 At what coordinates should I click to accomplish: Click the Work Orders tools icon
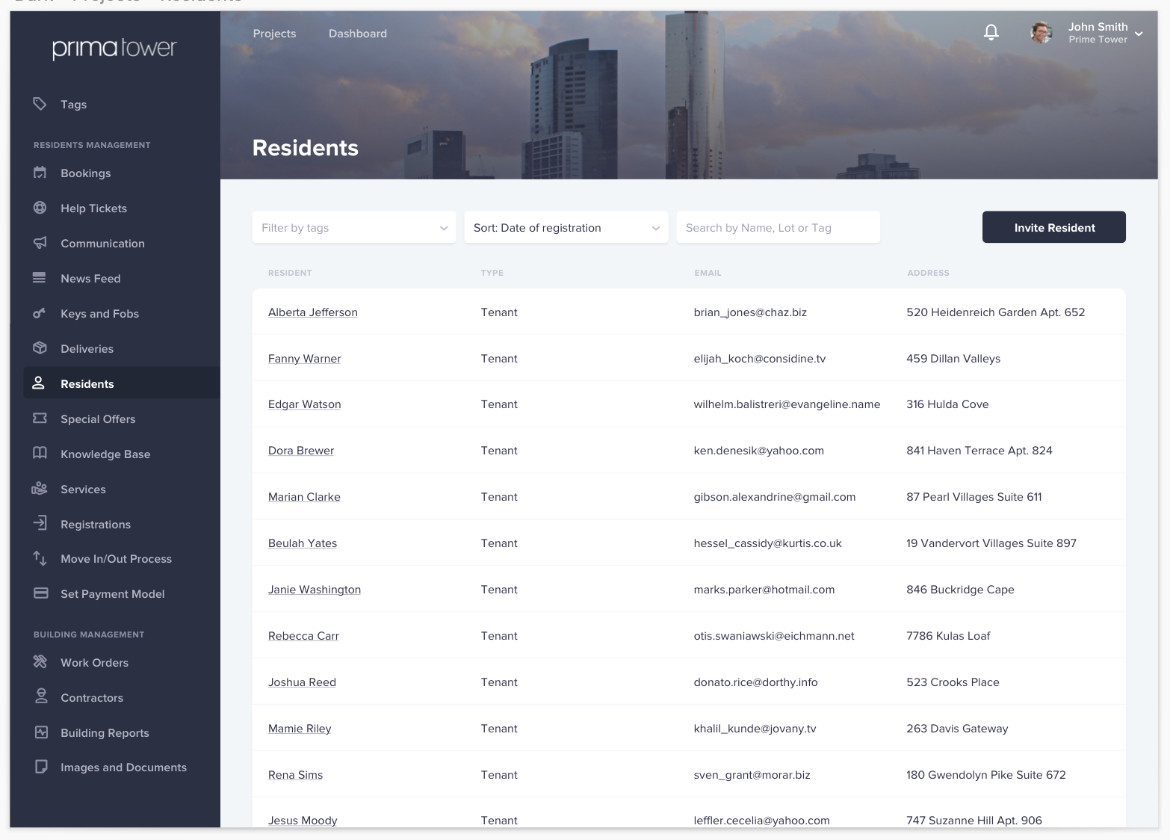(40, 662)
